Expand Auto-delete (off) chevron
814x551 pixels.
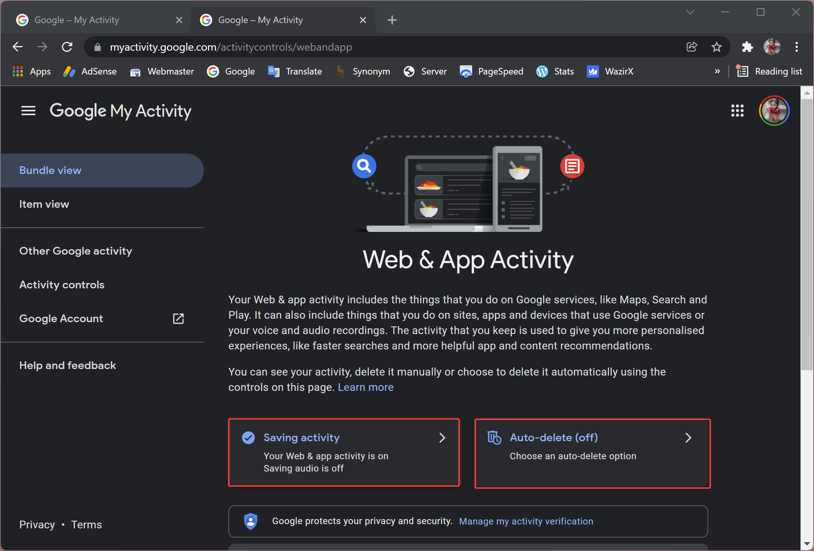click(688, 438)
